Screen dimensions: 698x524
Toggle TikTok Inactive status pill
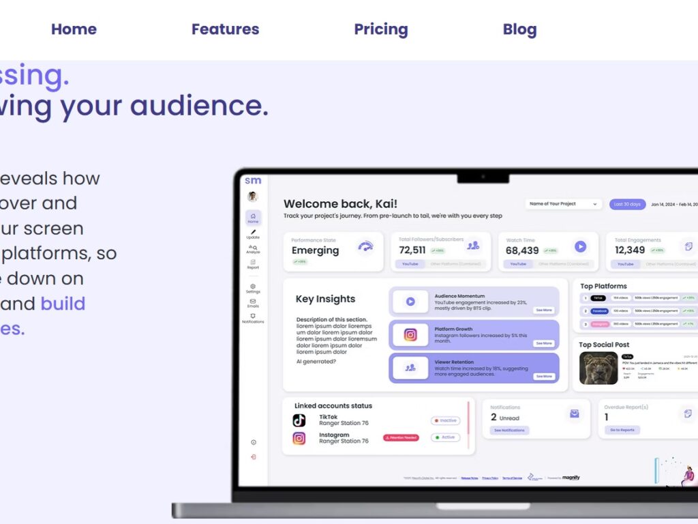coord(446,420)
